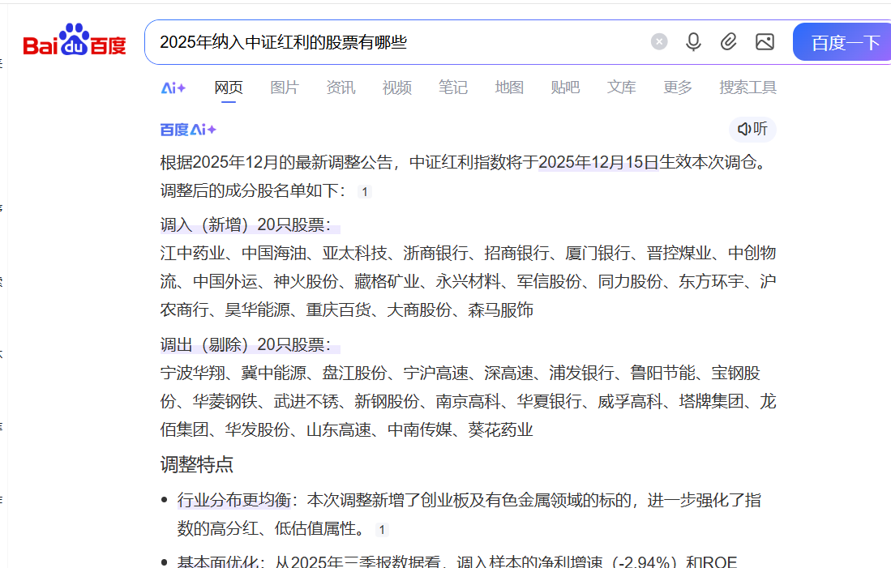This screenshot has height=568, width=891.
Task: Open the 文库 tab
Action: (621, 88)
